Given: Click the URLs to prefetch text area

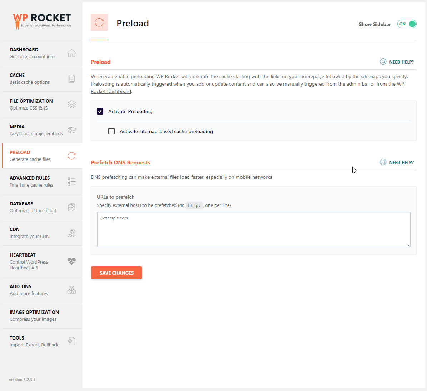Looking at the screenshot, I should [254, 229].
